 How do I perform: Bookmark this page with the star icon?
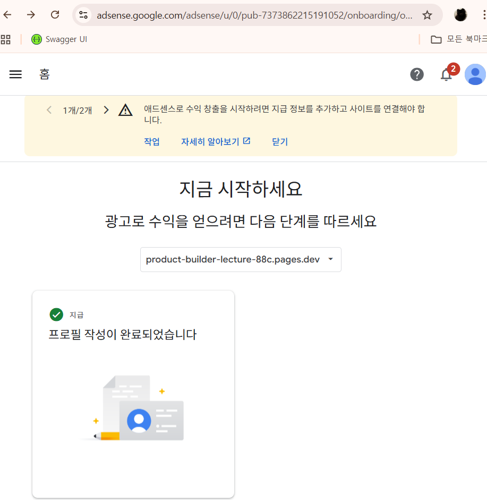pyautogui.click(x=427, y=15)
